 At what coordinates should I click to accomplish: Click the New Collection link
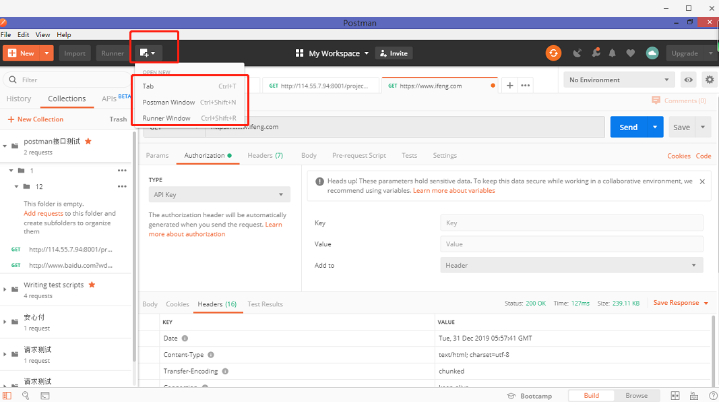click(x=35, y=119)
